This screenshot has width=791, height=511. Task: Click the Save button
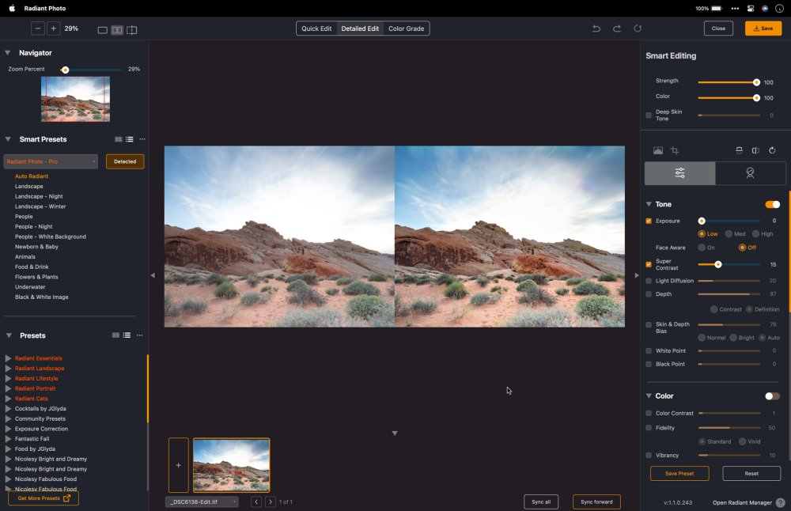[x=763, y=28]
